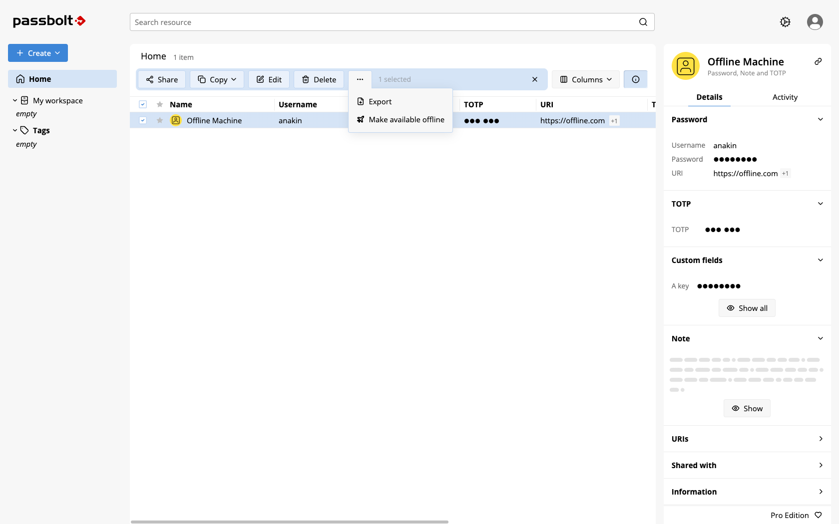Image resolution: width=839 pixels, height=524 pixels.
Task: Open the three-dots more actions menu
Action: click(x=360, y=79)
